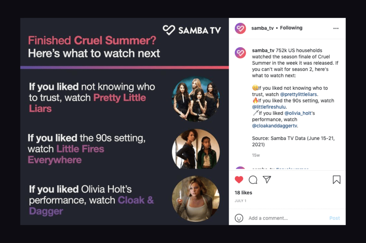Unlike the post with red heart icon
Image resolution: width=366 pixels, height=243 pixels.
coord(239,179)
